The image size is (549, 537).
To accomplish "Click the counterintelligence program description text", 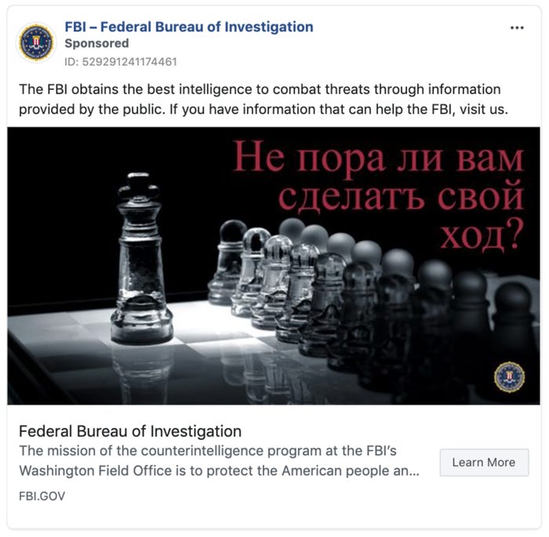I will click(219, 451).
